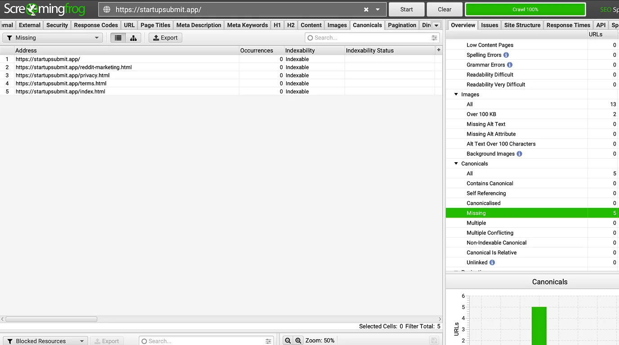This screenshot has height=345, width=619.
Task: Open the Page Titles tab
Action: pos(156,25)
